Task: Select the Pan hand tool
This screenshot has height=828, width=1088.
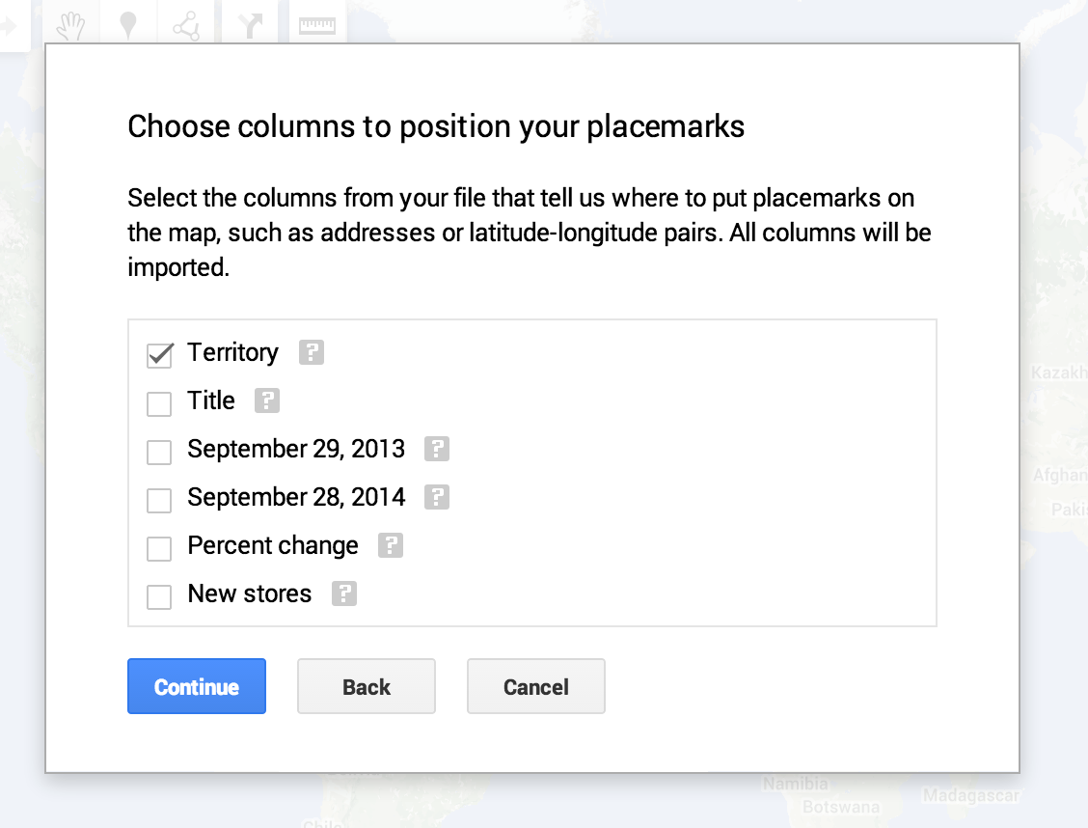Action: coord(69,19)
